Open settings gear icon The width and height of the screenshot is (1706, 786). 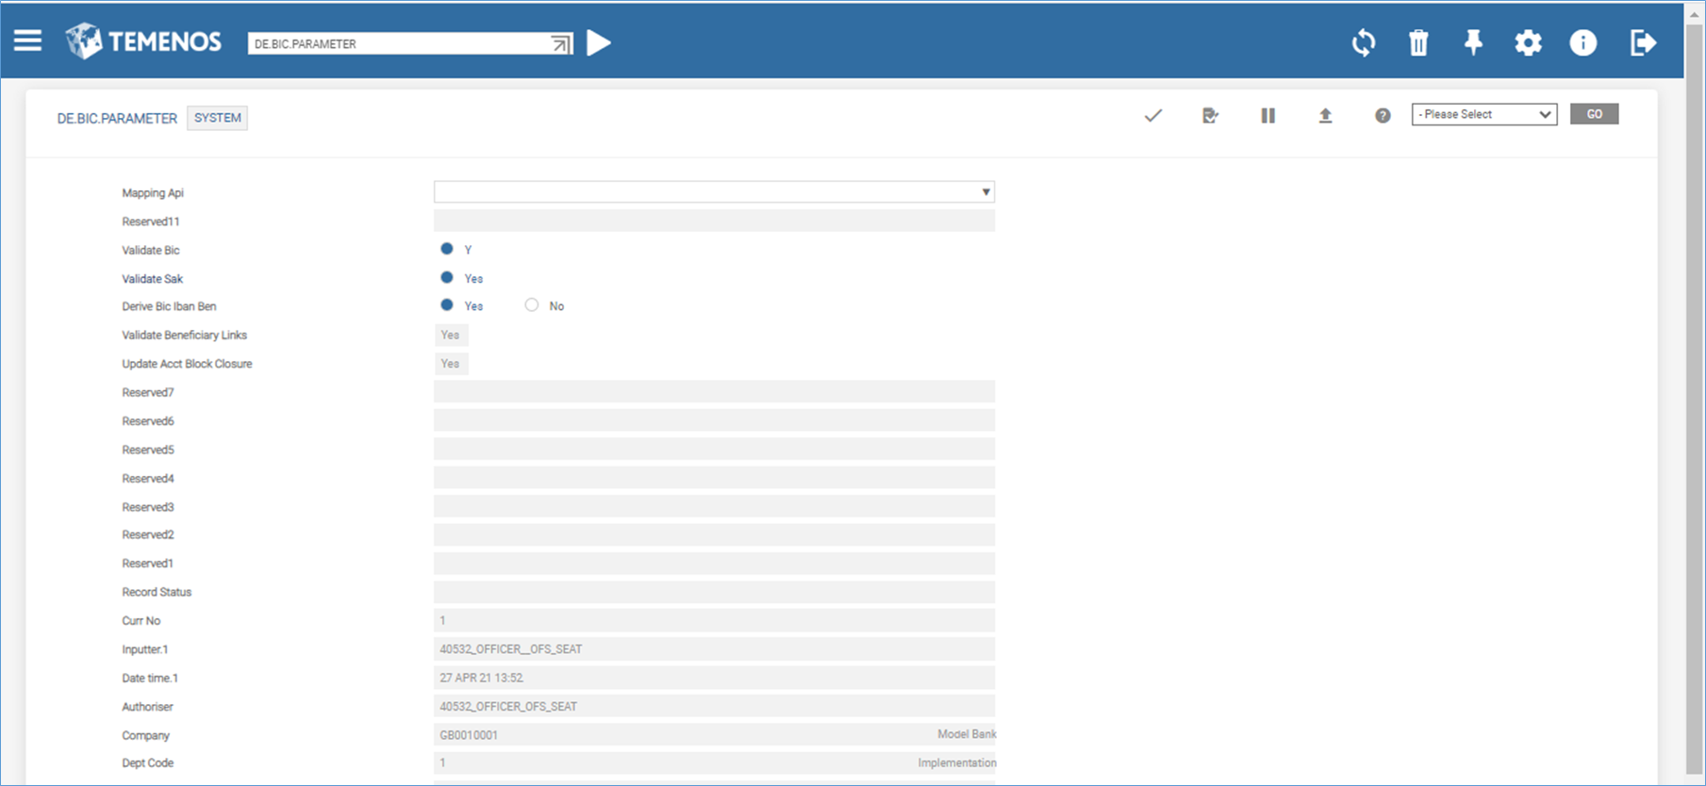pos(1528,42)
